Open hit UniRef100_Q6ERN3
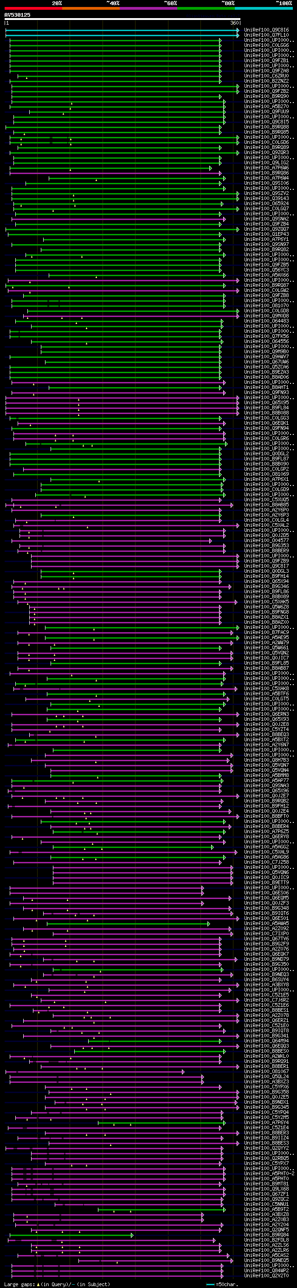Viewport: 297px width, 1288px height. click(x=266, y=714)
